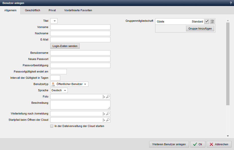This screenshot has height=150, width=234.
Task: Switch to the Privat tab
Action: [x=52, y=10]
